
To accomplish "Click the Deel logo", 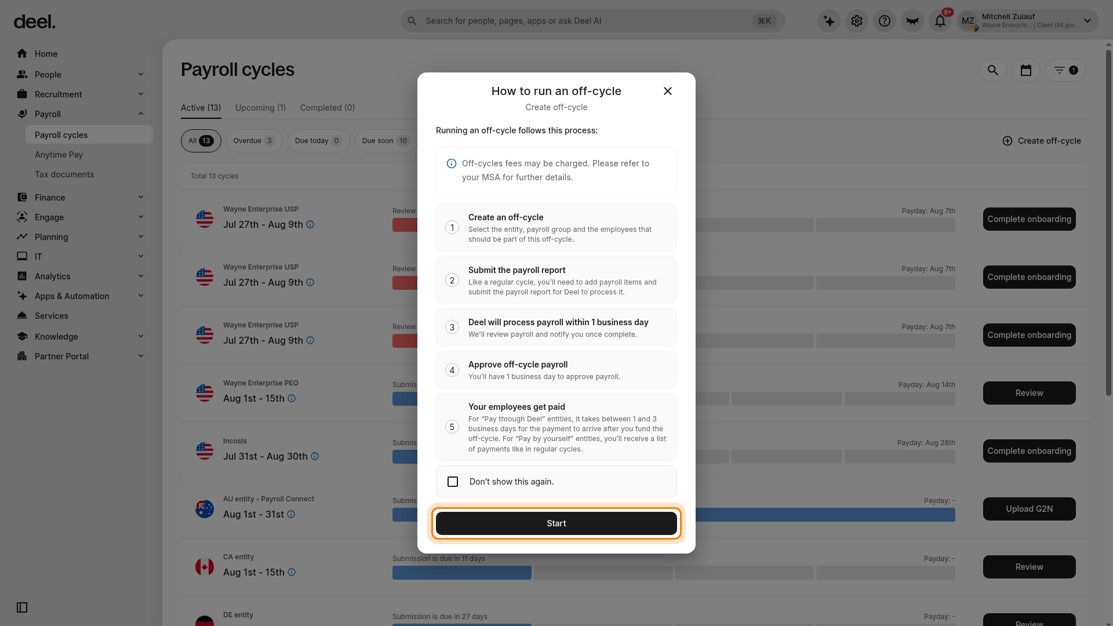I will [34, 21].
